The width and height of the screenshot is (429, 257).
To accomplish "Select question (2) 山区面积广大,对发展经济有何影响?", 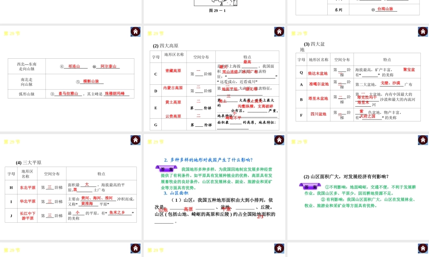I will [346, 177].
